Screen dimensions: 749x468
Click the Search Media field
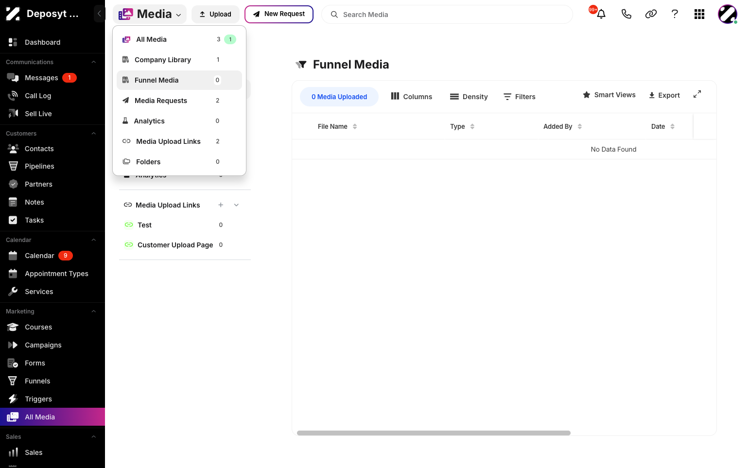(x=447, y=15)
